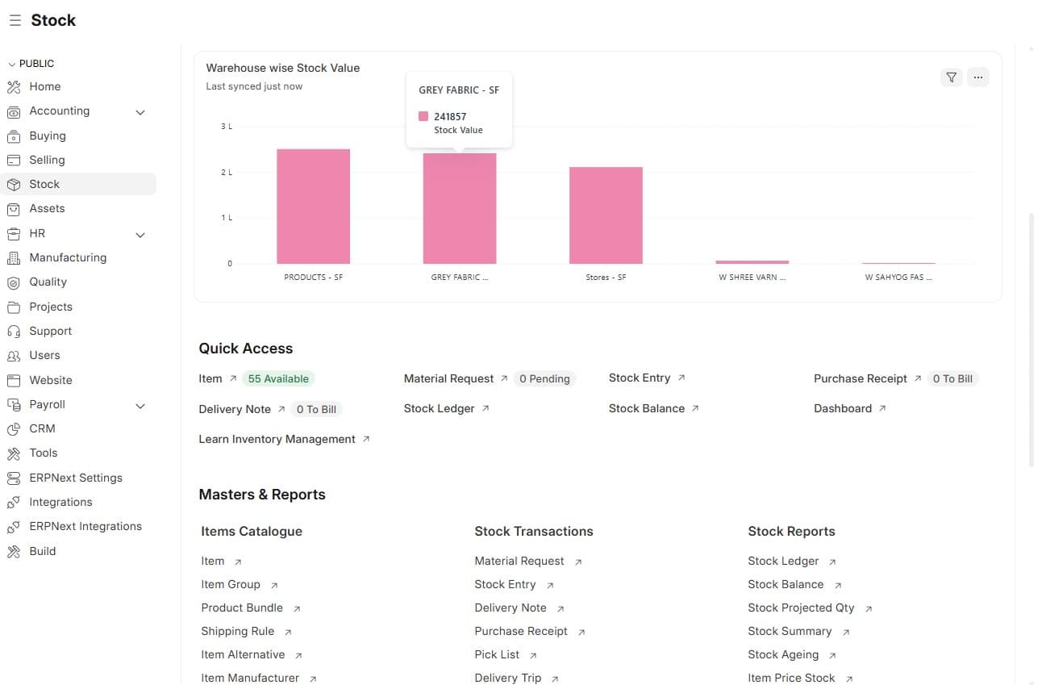
Task: Switch to the Stock workspace
Action: [x=44, y=184]
